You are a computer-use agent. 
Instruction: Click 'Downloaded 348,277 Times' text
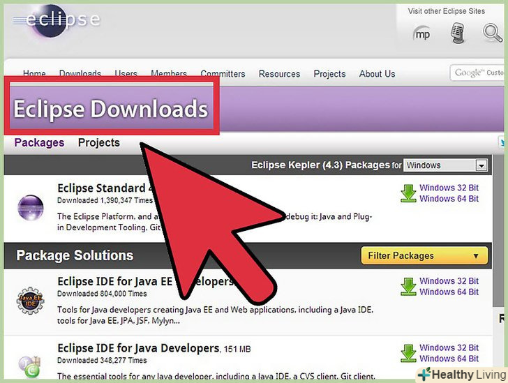(102, 360)
